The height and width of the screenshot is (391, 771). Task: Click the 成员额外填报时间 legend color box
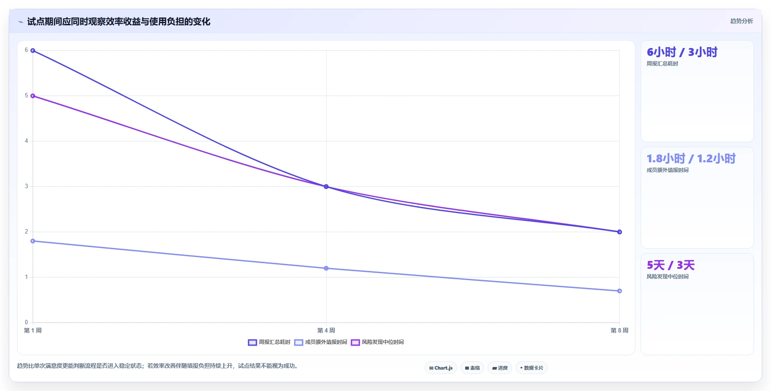tap(299, 342)
